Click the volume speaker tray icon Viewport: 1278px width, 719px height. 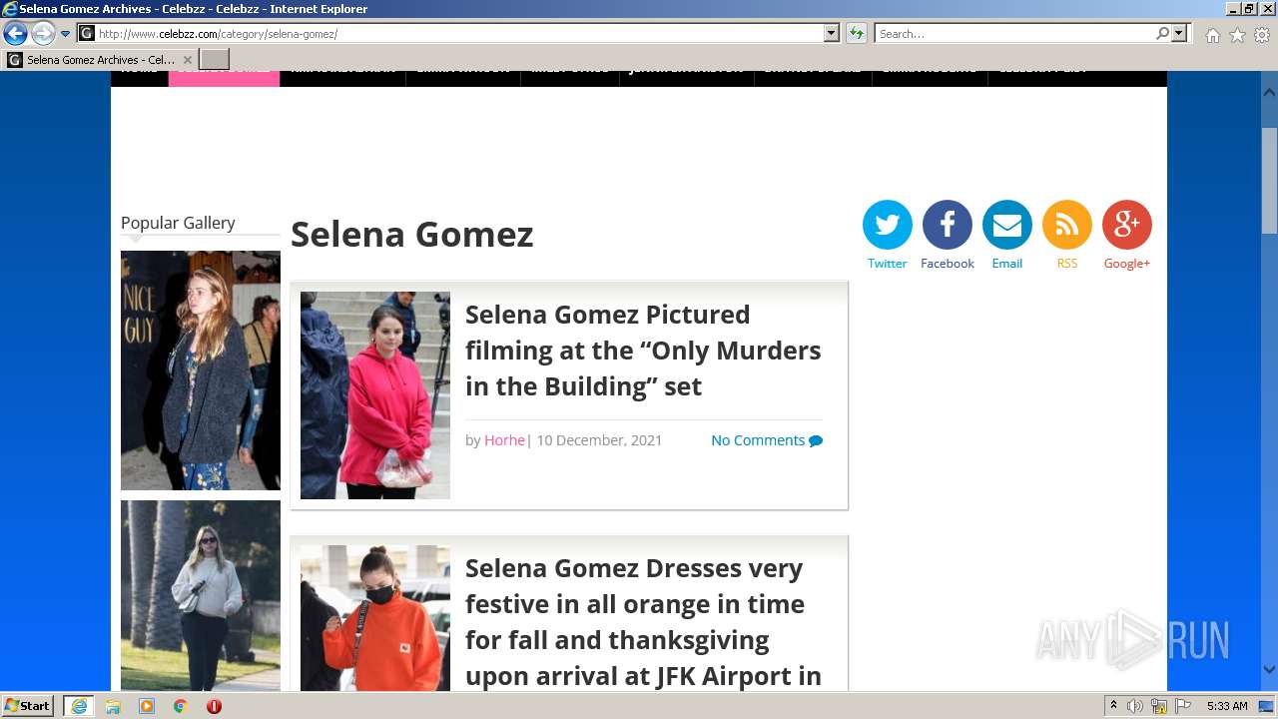point(1134,706)
